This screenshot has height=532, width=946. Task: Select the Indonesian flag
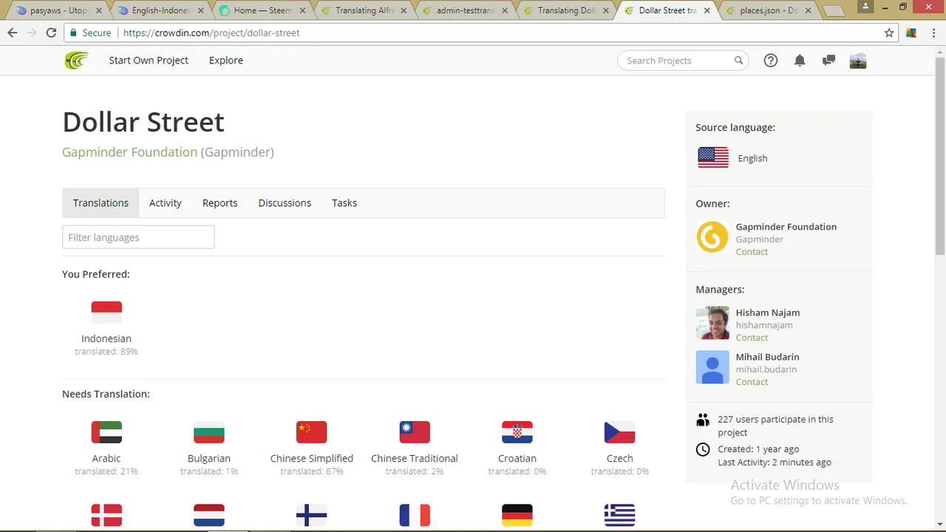click(106, 312)
